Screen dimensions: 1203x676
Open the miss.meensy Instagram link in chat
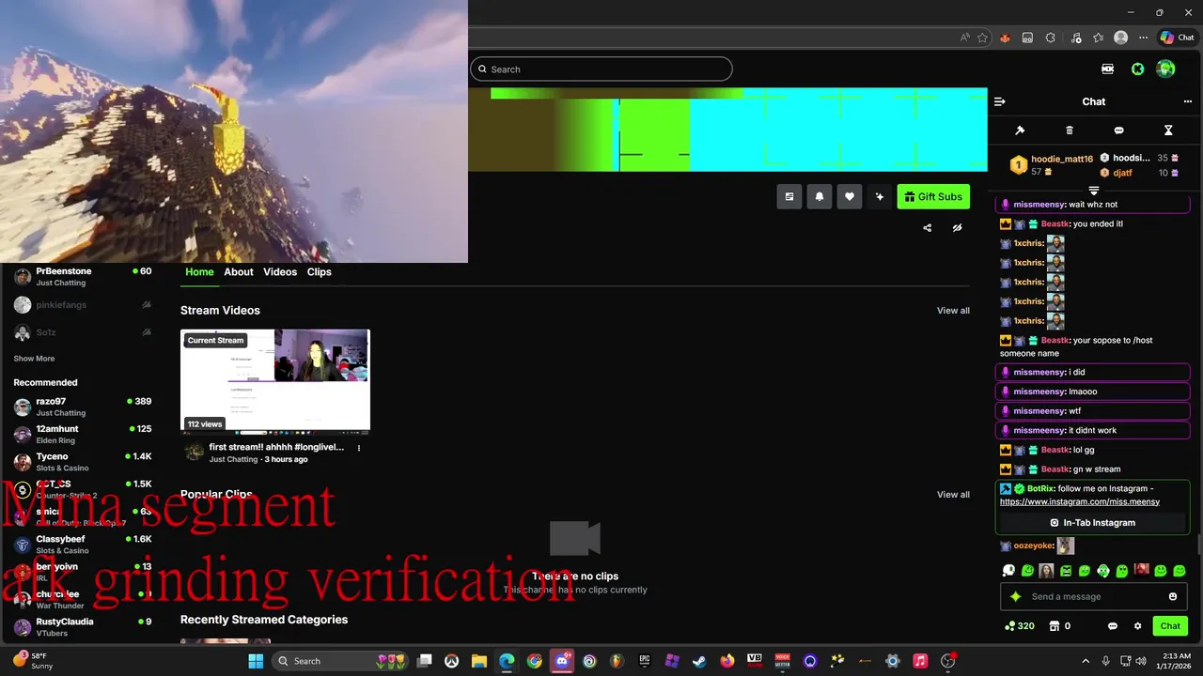[x=1080, y=501]
